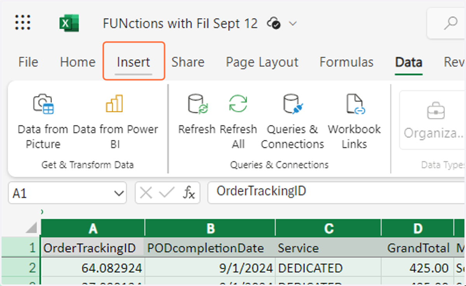The height and width of the screenshot is (286, 466).
Task: Click Data from Picture
Action: [x=43, y=122]
